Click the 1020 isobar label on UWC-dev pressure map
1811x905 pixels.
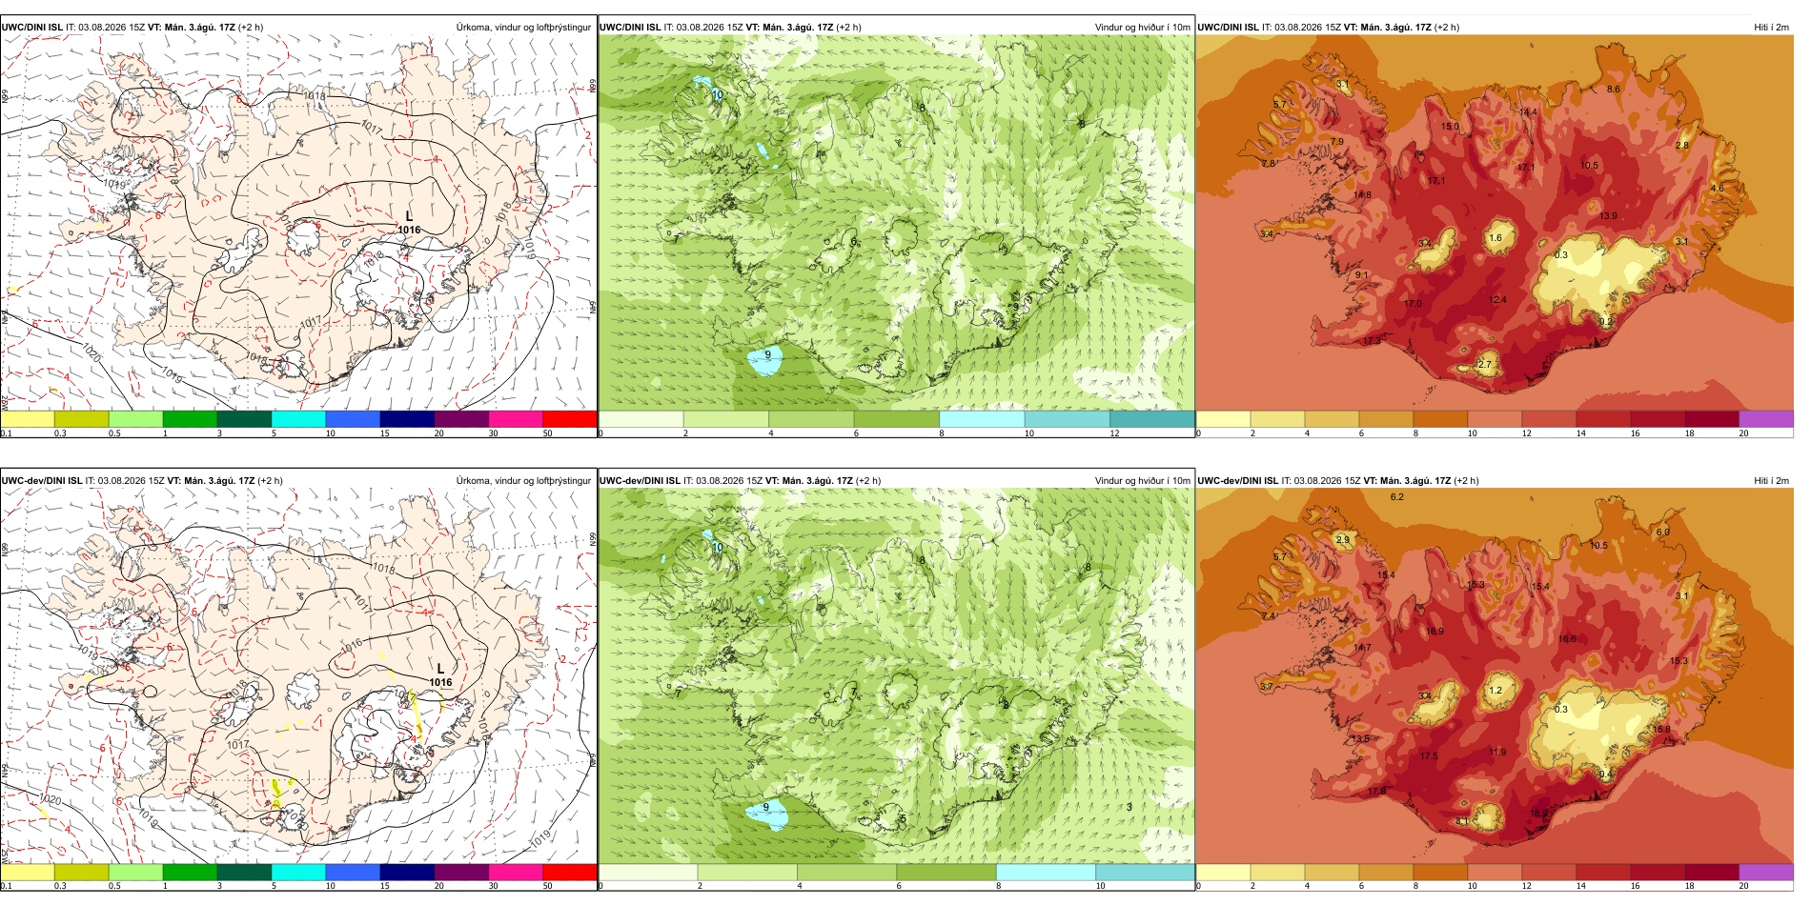51,799
